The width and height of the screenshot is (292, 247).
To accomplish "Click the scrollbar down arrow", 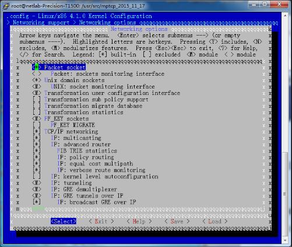I will 285,240.
